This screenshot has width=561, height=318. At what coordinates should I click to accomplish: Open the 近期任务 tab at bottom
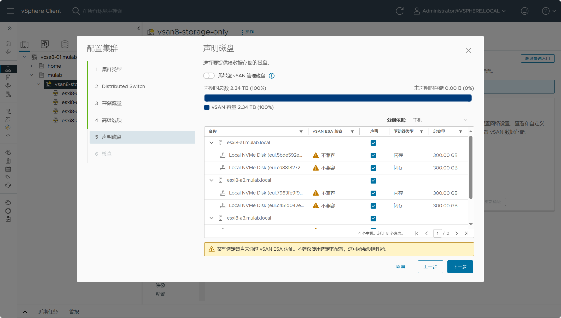48,312
